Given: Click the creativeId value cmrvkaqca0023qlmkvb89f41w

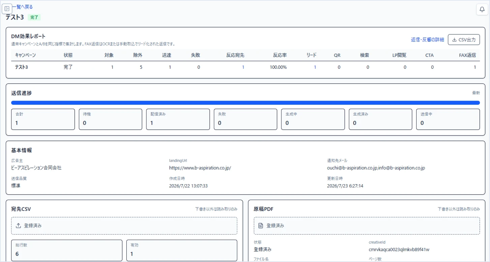Looking at the screenshot, I should pos(399,250).
